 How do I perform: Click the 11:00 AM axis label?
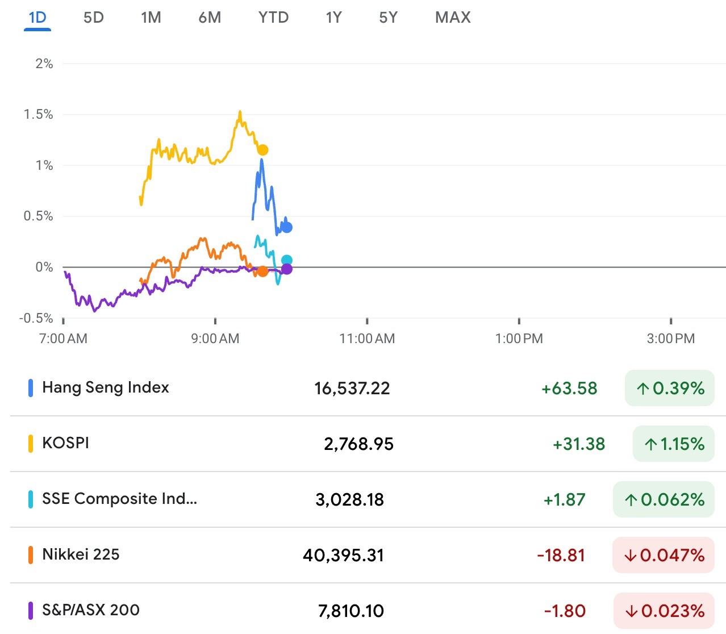pos(367,339)
